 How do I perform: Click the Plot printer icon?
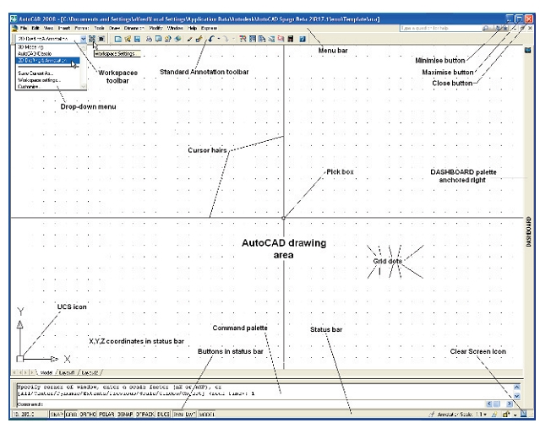[x=149, y=39]
